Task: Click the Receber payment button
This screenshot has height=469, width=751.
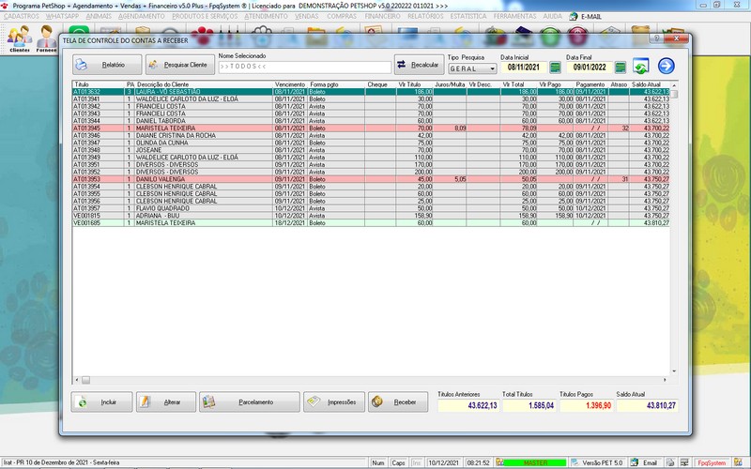Action: click(397, 401)
